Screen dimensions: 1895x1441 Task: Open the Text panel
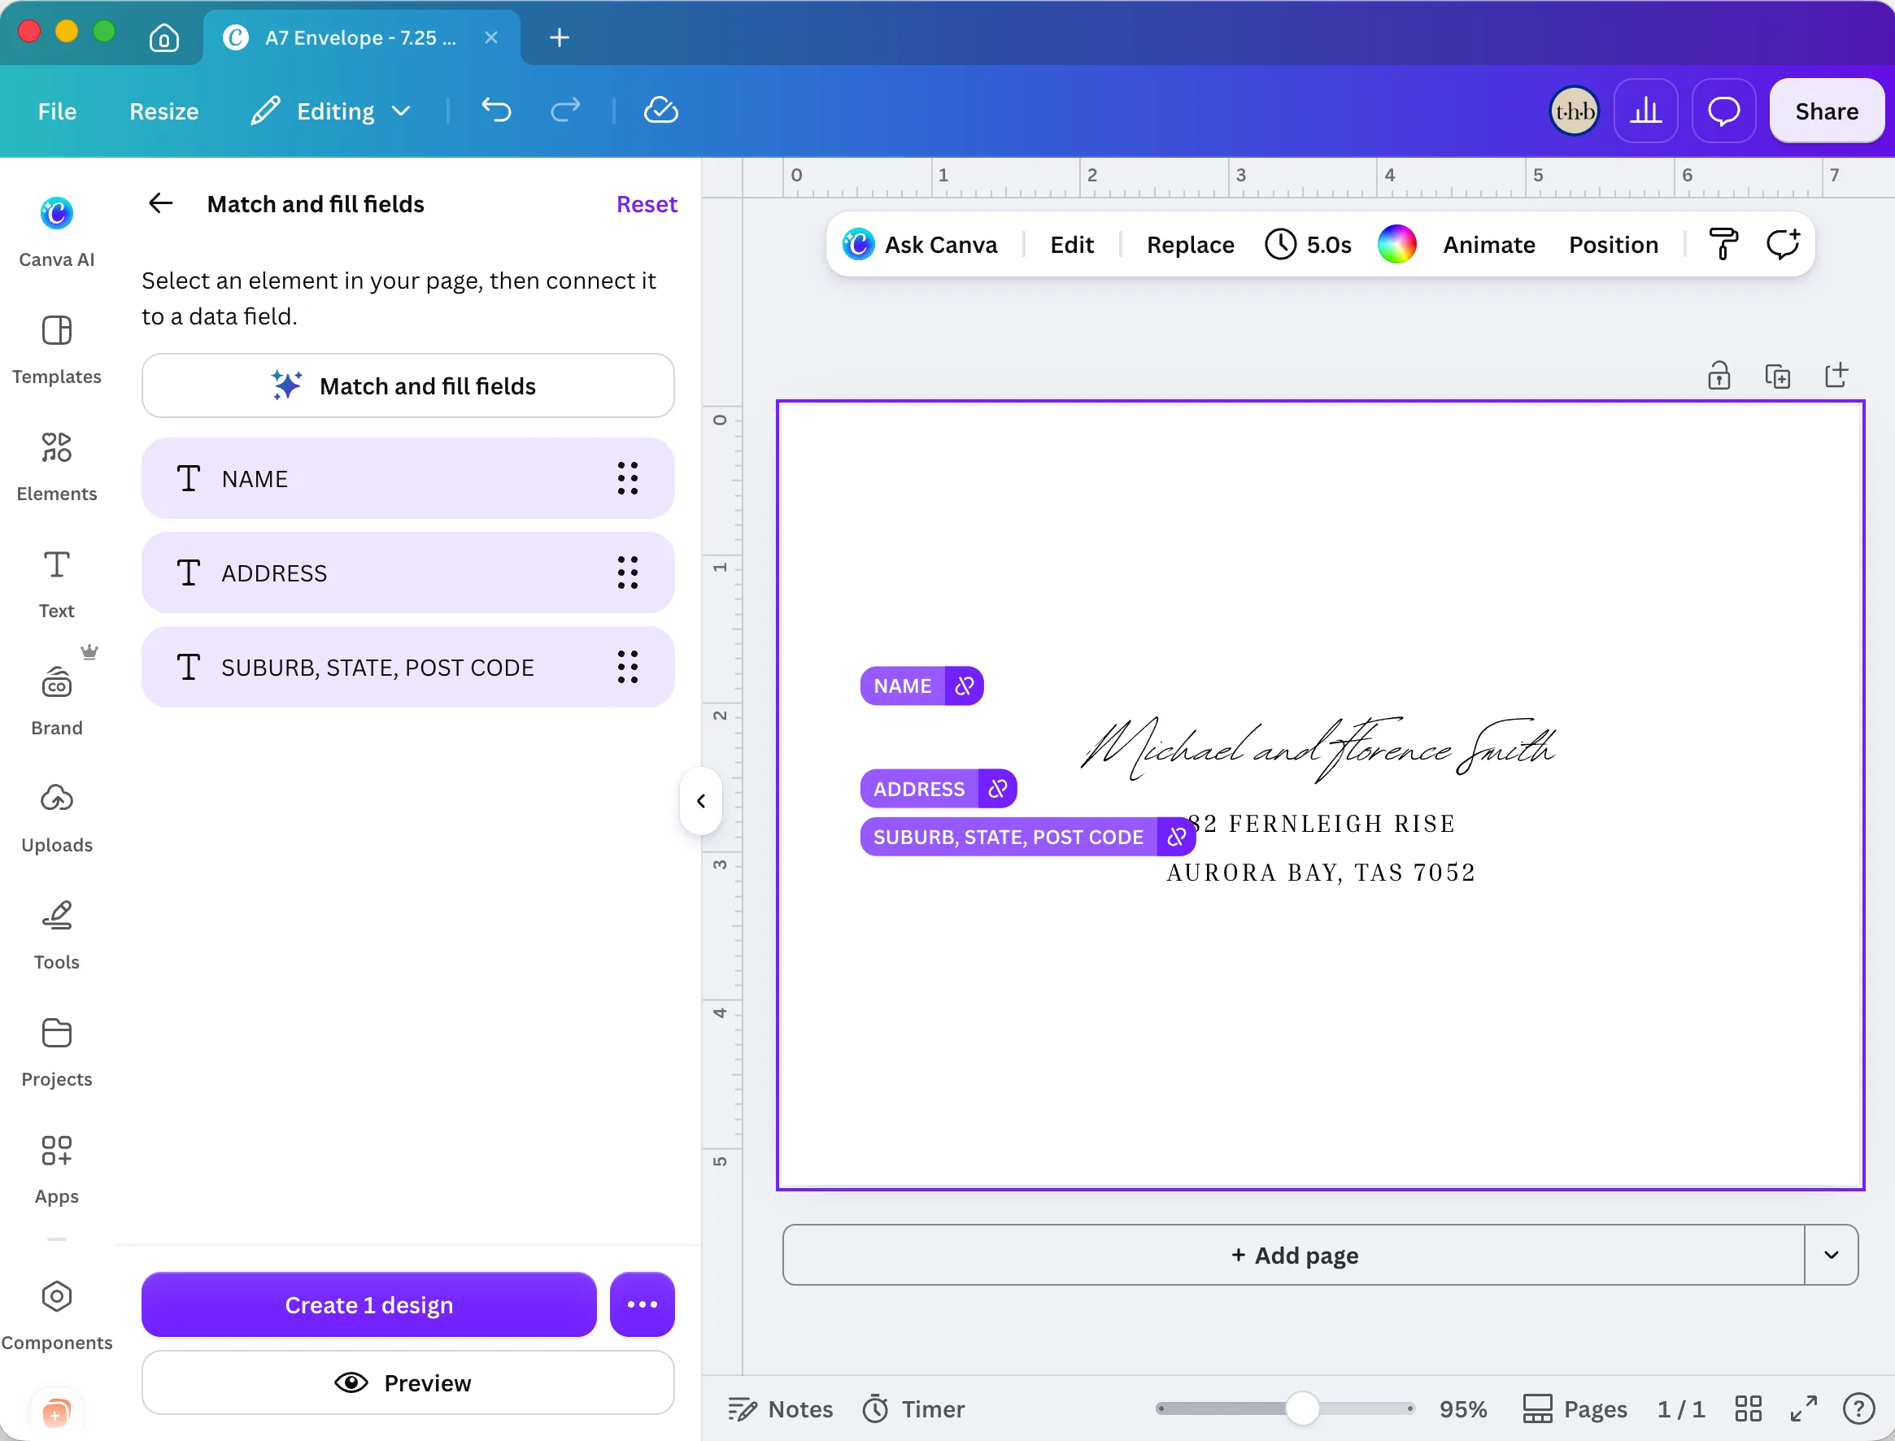click(x=57, y=583)
